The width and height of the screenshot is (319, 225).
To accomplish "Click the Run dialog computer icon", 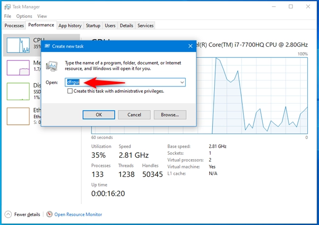I will pyautogui.click(x=52, y=66).
